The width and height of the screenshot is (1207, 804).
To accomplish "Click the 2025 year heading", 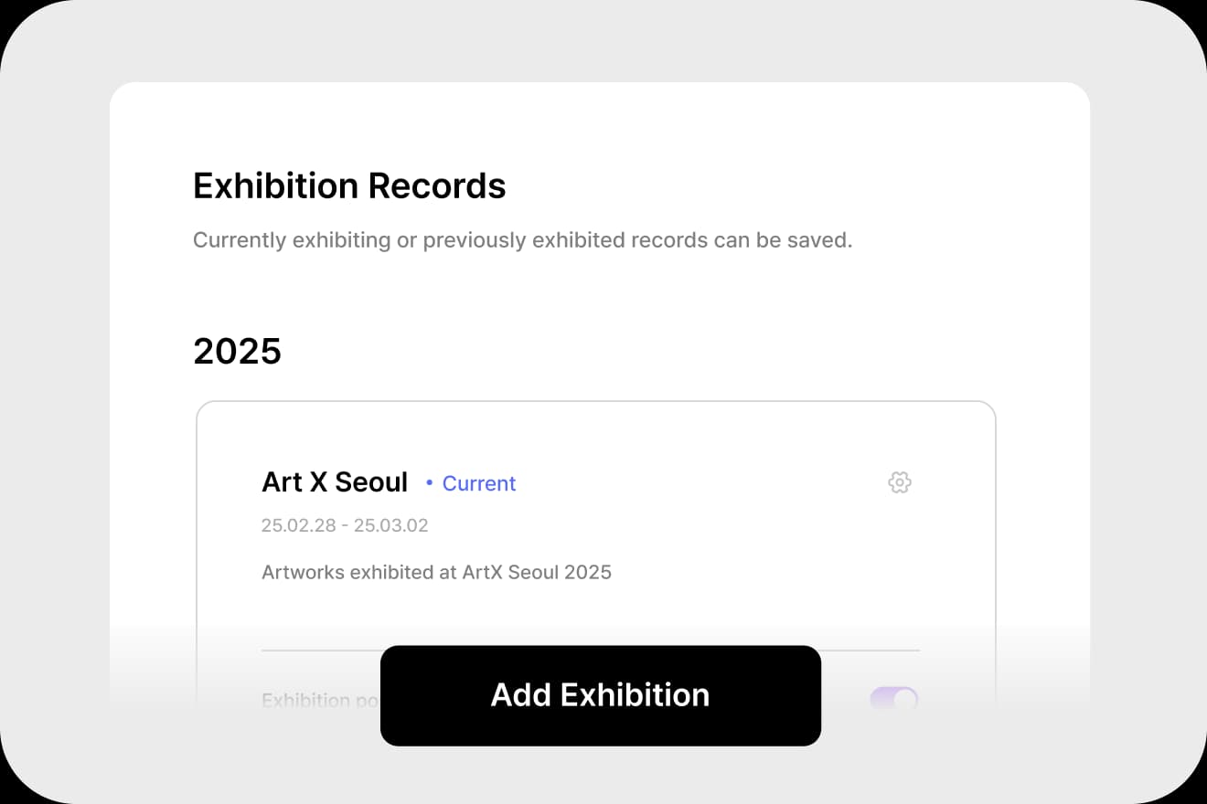I will [x=237, y=351].
